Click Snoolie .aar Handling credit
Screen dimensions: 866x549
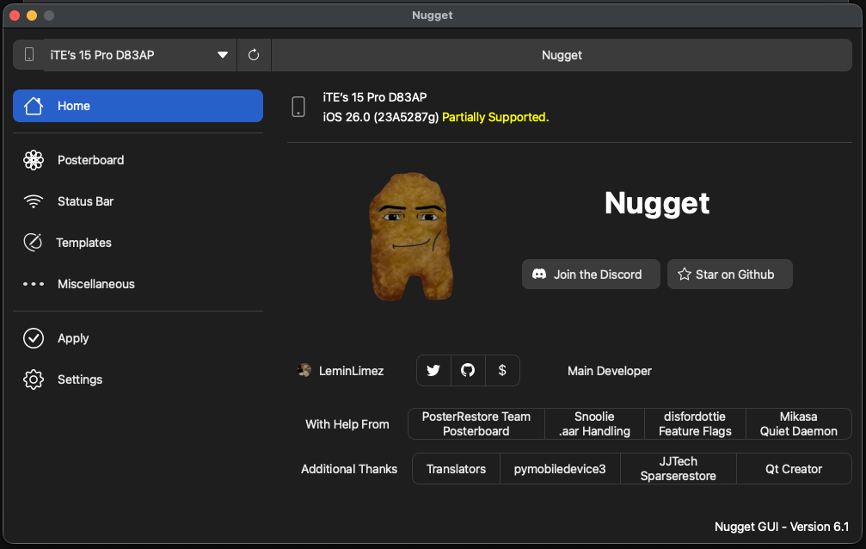594,424
